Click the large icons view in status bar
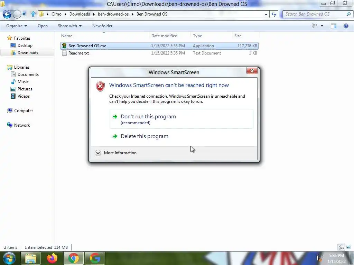 tap(348, 247)
